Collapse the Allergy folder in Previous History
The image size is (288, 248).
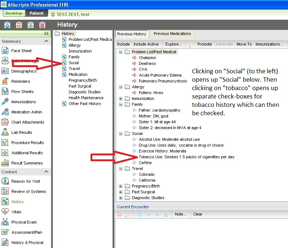[x=120, y=87]
